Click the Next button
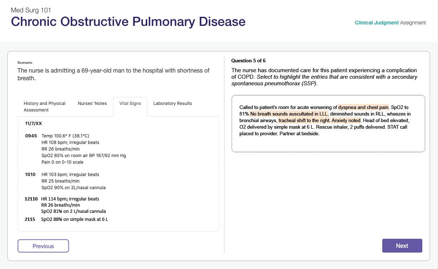The image size is (438, 269). [x=402, y=246]
